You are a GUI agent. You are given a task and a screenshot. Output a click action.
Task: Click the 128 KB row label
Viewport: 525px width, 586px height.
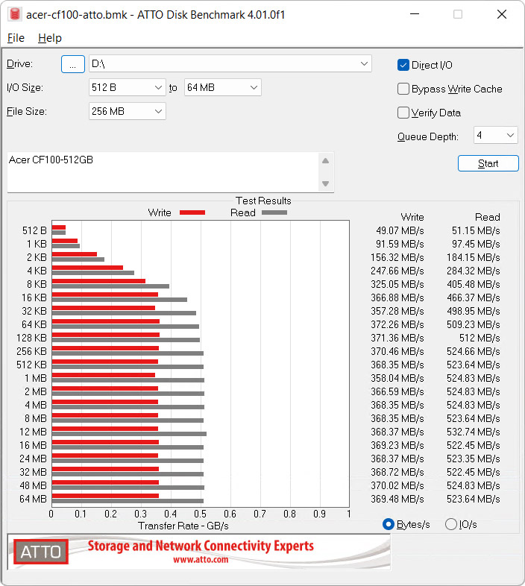pyautogui.click(x=31, y=338)
